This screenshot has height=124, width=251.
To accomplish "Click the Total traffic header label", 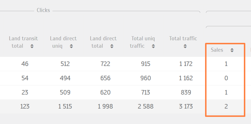I will coord(183,39).
